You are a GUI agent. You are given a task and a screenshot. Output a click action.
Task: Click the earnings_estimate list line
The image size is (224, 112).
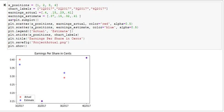pyautogui.click(x=45, y=16)
